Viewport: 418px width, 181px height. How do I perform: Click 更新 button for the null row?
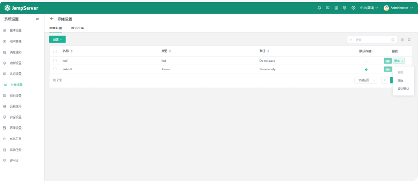(388, 61)
